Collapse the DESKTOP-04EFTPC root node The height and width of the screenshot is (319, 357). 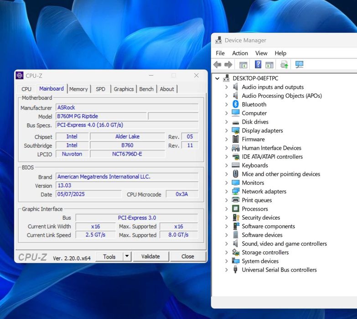(217, 78)
